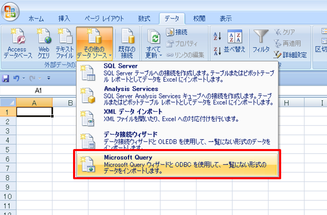
Task: Switch to the 校閲 tab
Action: point(199,19)
